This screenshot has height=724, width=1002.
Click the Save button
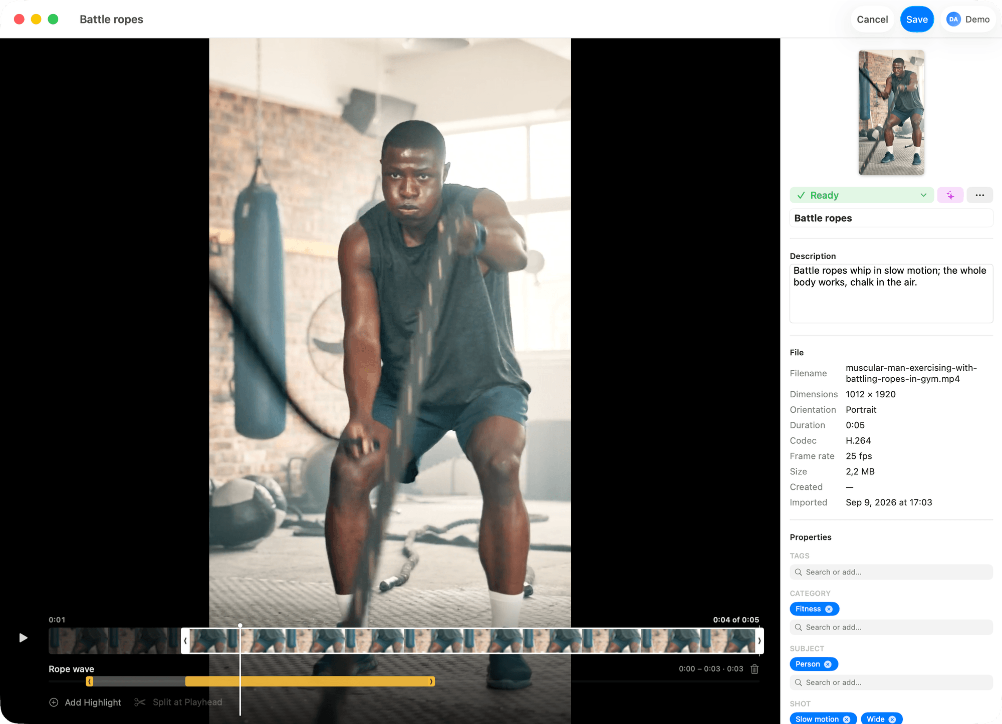pyautogui.click(x=917, y=20)
